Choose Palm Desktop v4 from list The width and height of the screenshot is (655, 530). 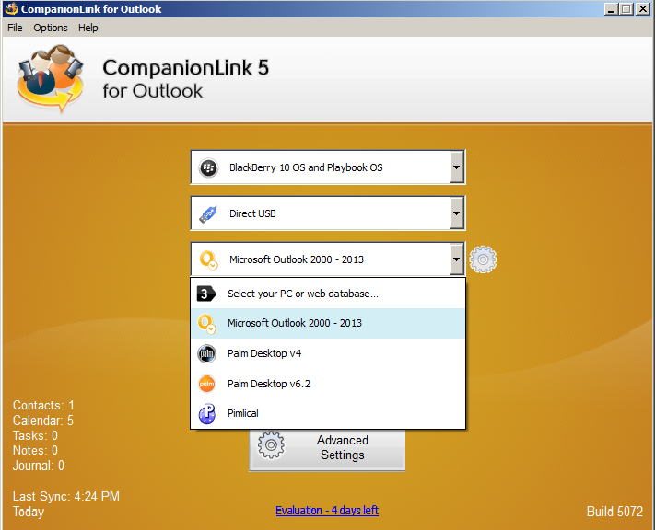click(328, 353)
